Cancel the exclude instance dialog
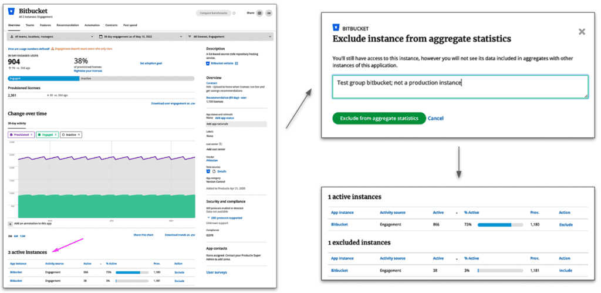Viewport: 601px width, 293px height. point(436,119)
